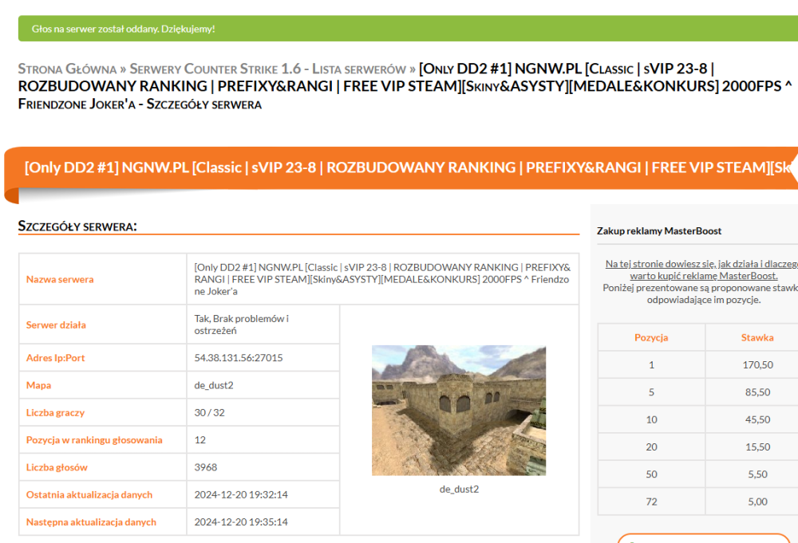Click the 'Szczegóły serwera:' section heading
The height and width of the screenshot is (543, 798).
tap(77, 226)
